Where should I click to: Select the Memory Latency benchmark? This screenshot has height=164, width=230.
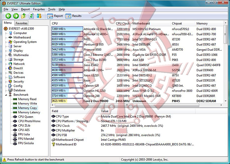29,112
